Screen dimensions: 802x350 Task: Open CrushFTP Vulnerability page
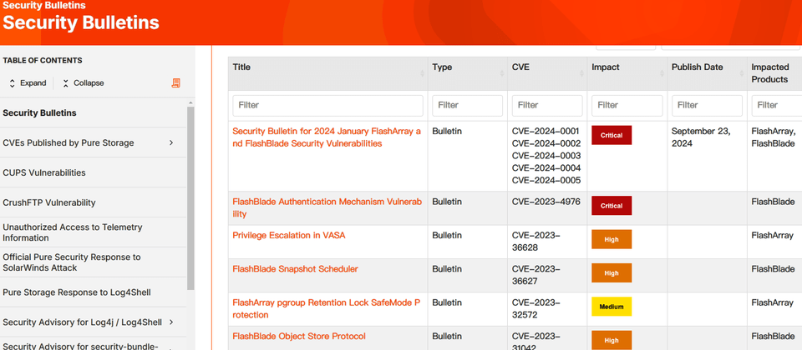point(49,202)
